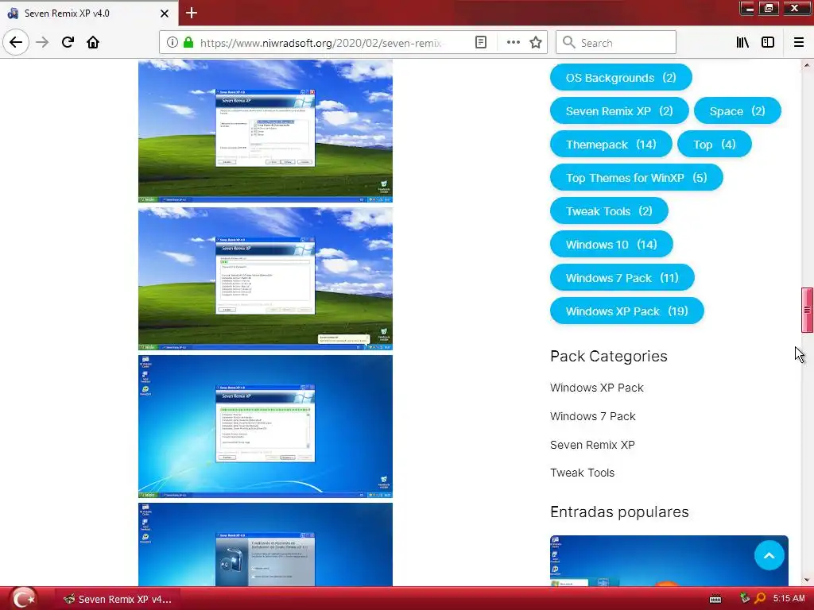
Task: Open the Start button on taskbar
Action: pyautogui.click(x=23, y=599)
